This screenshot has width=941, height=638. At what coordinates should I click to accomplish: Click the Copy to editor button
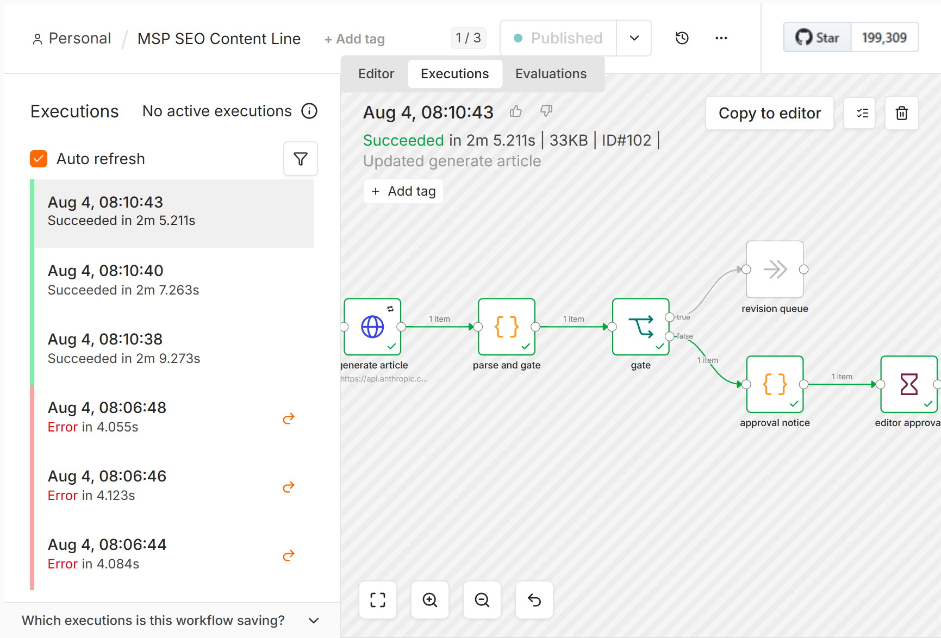click(x=770, y=113)
